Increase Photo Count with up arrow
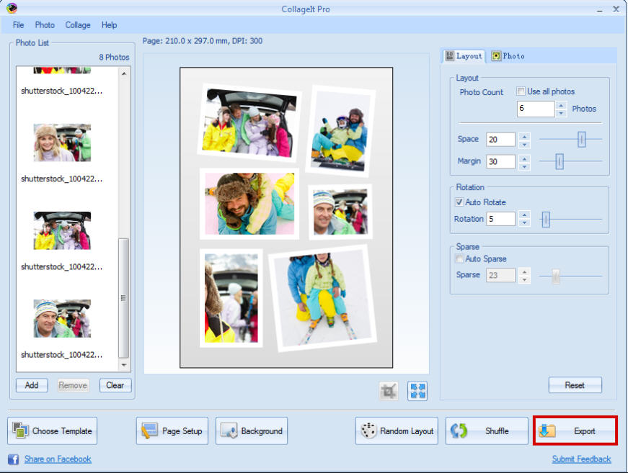This screenshot has width=628, height=473. (x=561, y=105)
